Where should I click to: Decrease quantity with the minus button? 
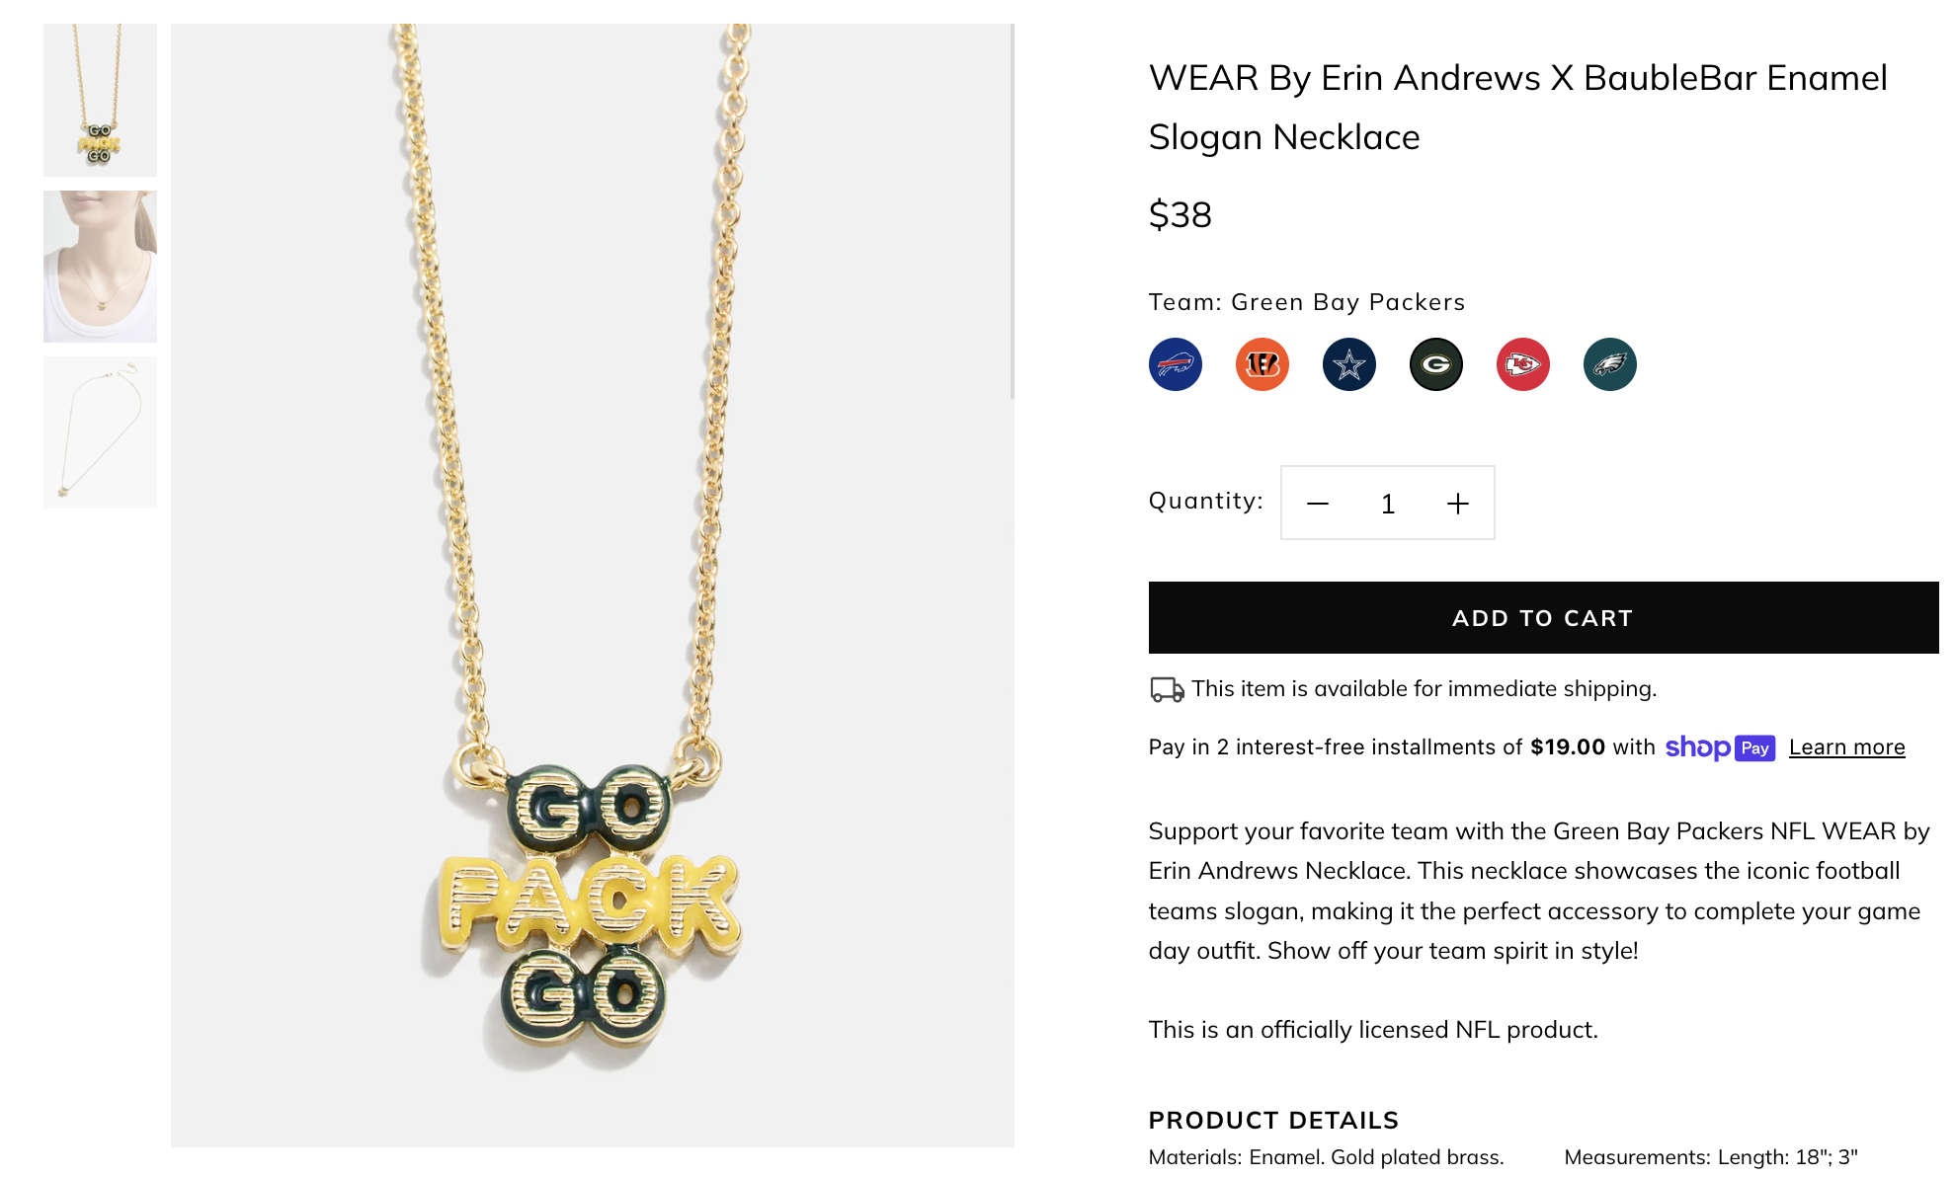[1318, 504]
